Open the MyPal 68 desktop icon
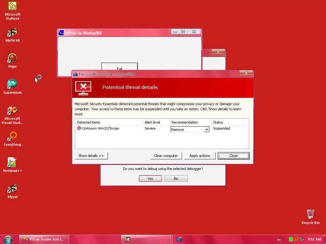 (x=12, y=35)
